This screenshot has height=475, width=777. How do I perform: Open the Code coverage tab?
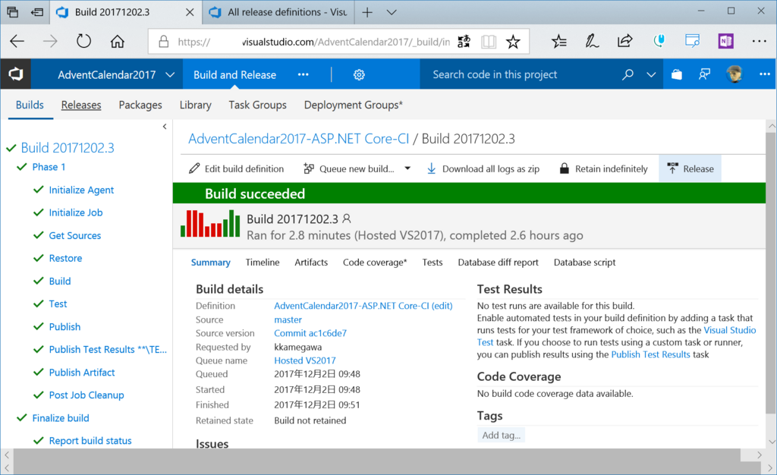375,263
